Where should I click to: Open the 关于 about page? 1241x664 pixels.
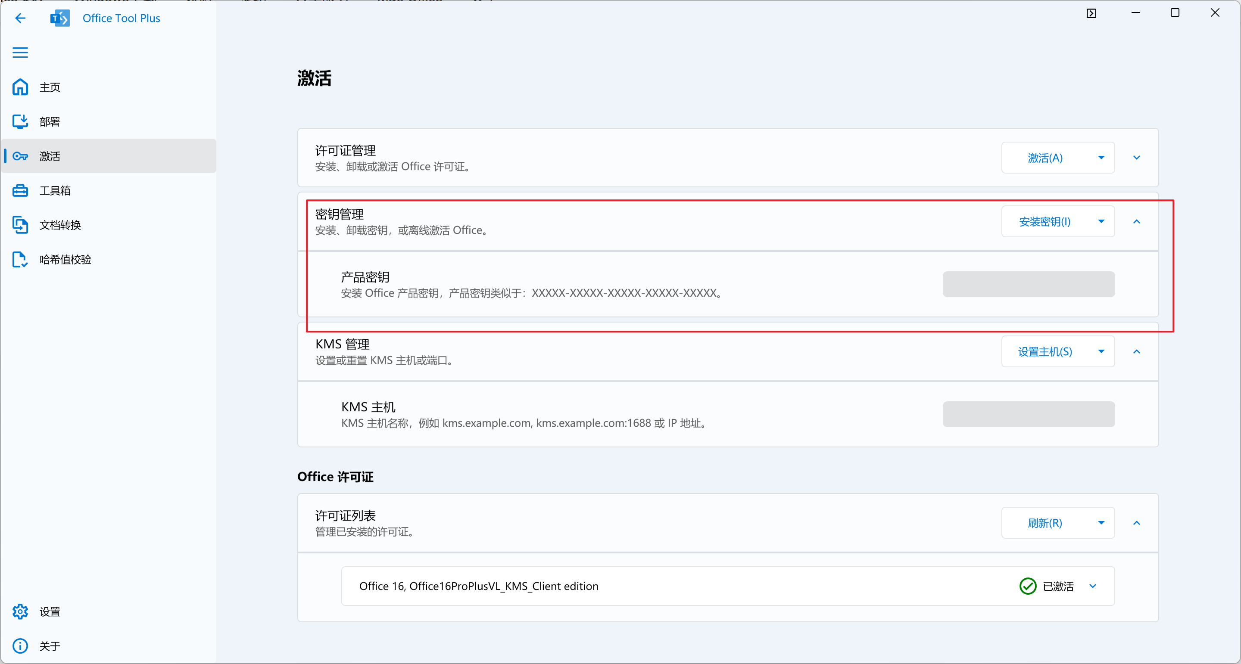[x=50, y=646]
